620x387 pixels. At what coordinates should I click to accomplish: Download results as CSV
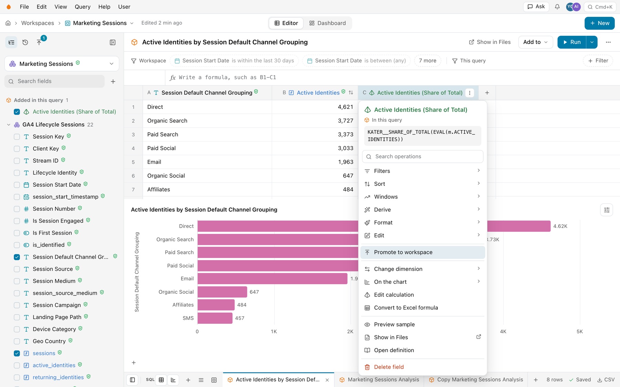[x=606, y=380]
